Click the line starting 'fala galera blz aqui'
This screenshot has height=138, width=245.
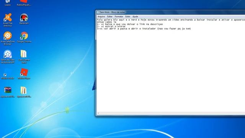tap(171, 20)
